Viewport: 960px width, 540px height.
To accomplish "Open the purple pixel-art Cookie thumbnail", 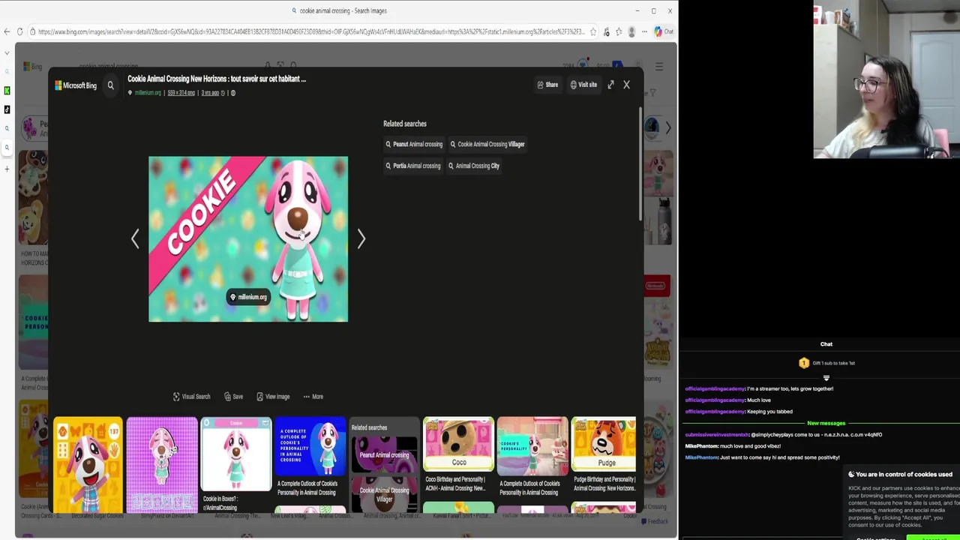I will (162, 465).
